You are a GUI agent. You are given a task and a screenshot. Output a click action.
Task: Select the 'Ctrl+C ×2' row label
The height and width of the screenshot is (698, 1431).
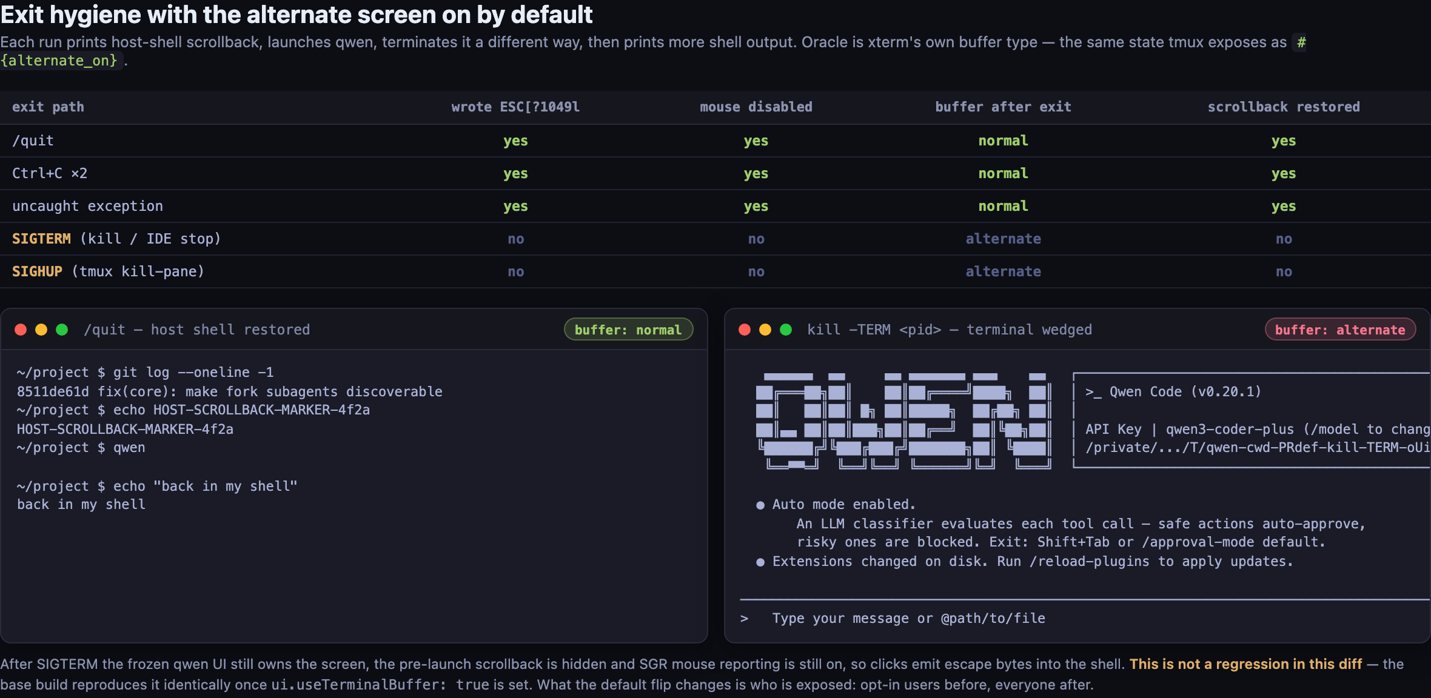[x=50, y=173]
